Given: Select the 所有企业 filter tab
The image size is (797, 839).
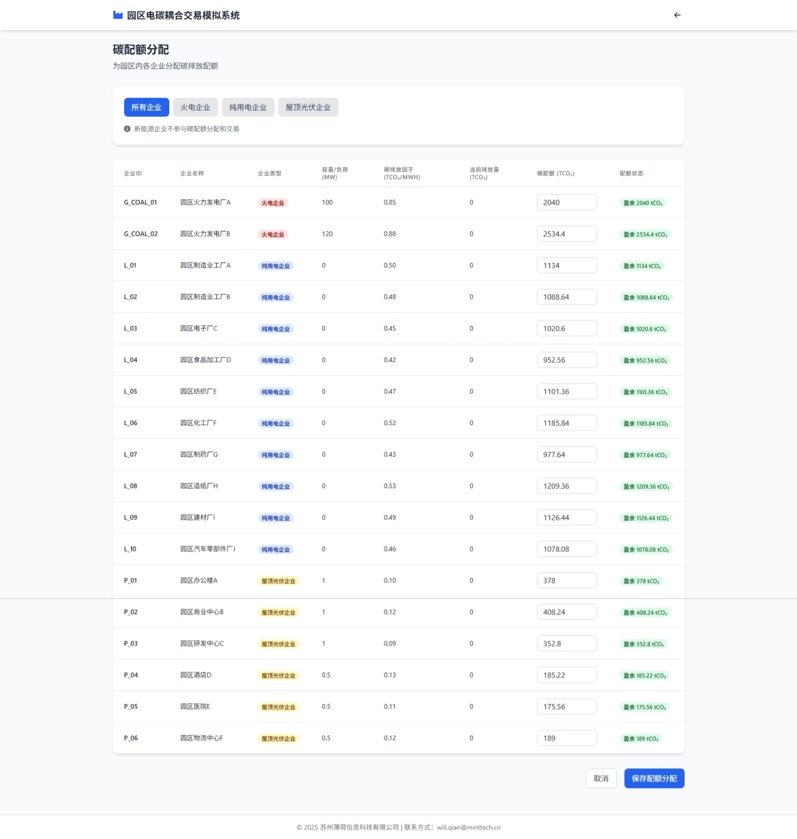Looking at the screenshot, I should tap(146, 107).
